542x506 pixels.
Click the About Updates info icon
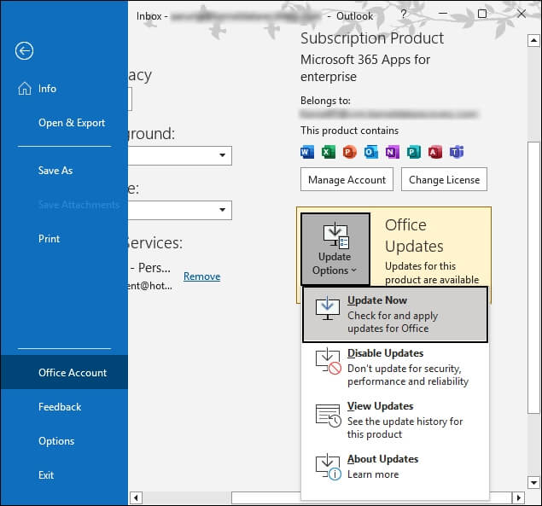point(329,467)
